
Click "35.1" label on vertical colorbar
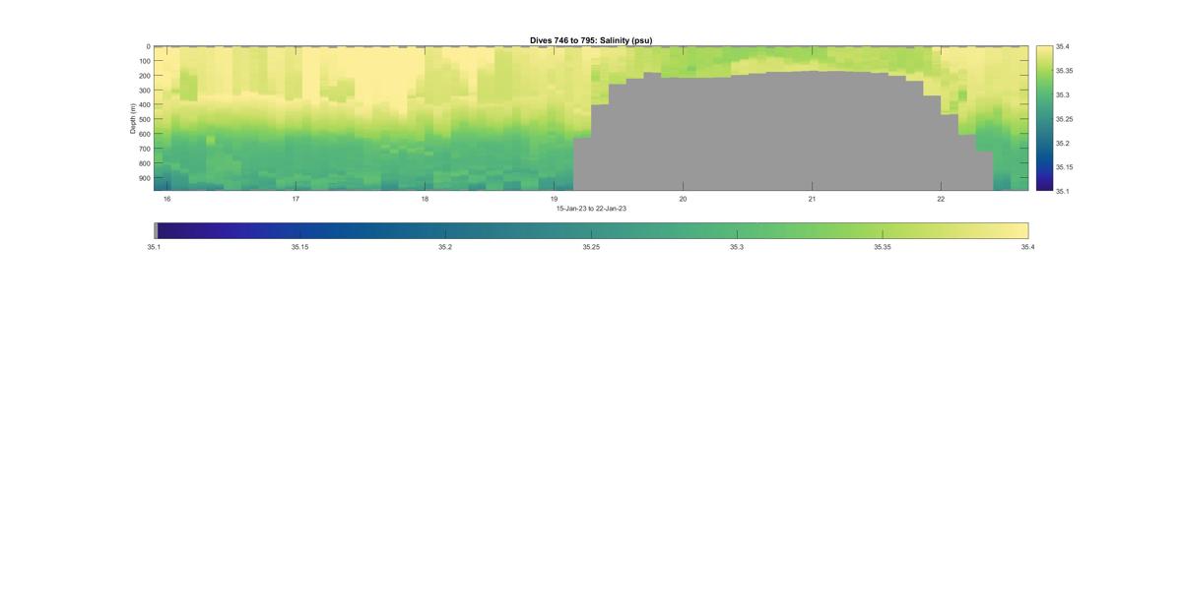point(1063,191)
